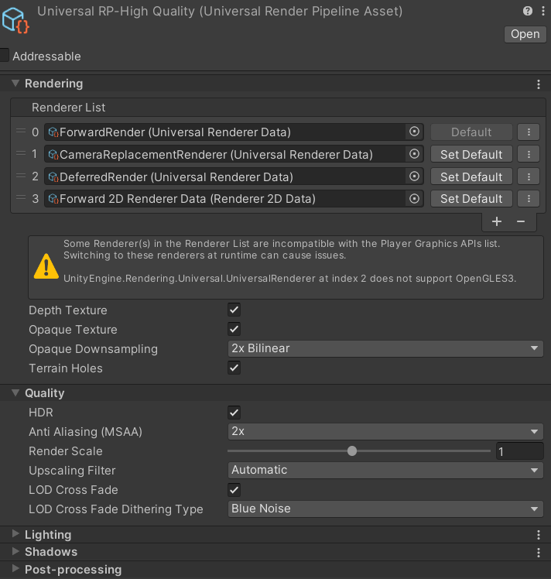Open options menu for CameraReplacementRenderer row
This screenshot has height=579, width=551.
[528, 155]
